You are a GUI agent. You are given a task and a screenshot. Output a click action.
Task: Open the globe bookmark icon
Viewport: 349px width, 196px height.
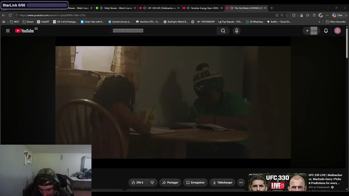[192, 22]
